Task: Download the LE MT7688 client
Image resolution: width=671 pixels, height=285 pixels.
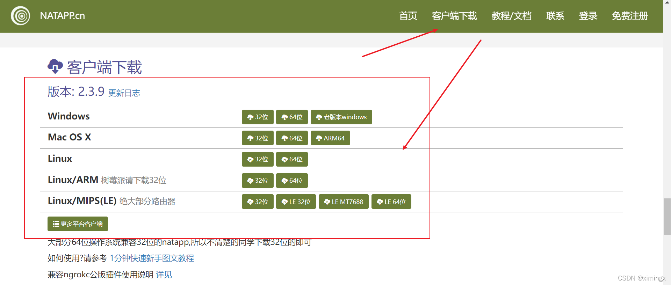Action: [x=344, y=202]
